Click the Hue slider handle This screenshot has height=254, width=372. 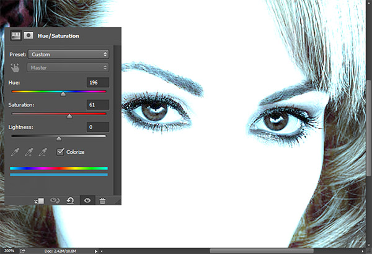click(x=63, y=95)
